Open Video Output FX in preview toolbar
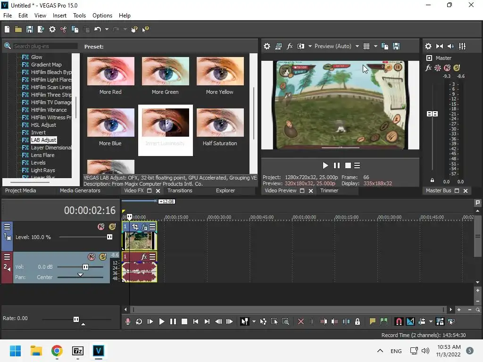The height and width of the screenshot is (362, 483). click(290, 46)
